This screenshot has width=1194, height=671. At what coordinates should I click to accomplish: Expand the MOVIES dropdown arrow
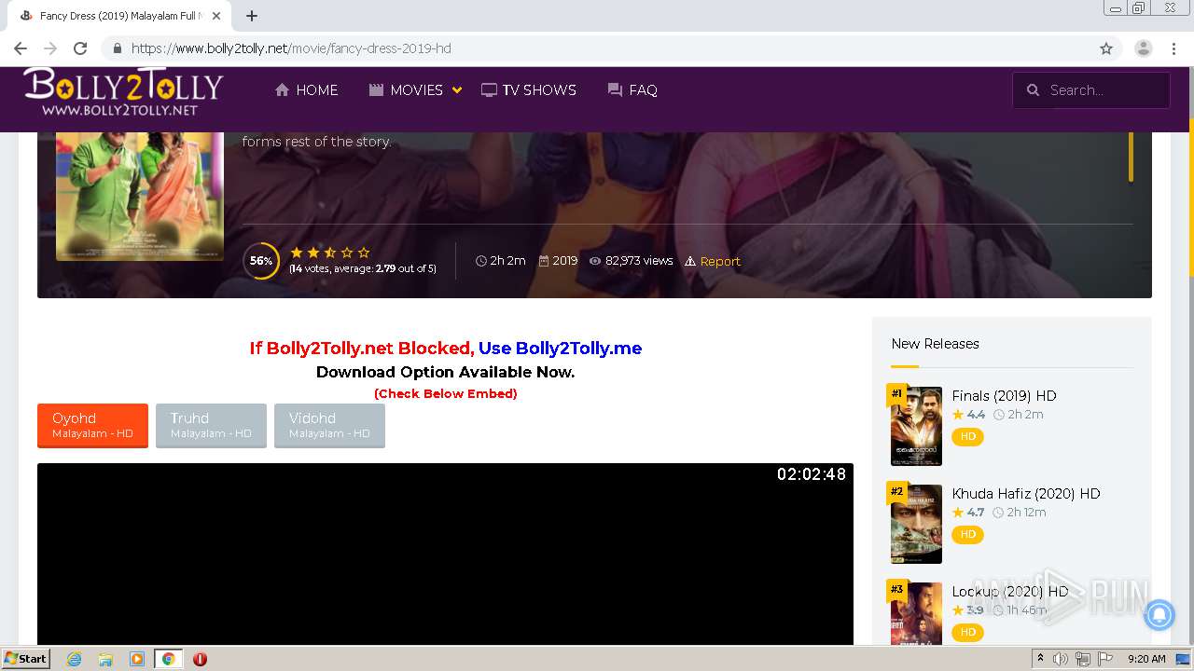tap(457, 90)
